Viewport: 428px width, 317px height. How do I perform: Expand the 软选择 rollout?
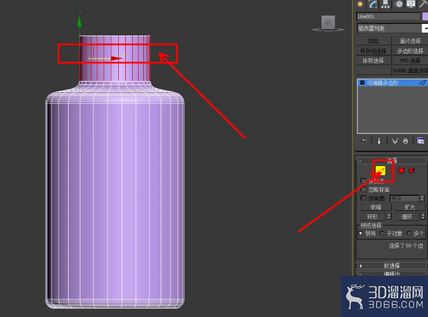tap(392, 265)
